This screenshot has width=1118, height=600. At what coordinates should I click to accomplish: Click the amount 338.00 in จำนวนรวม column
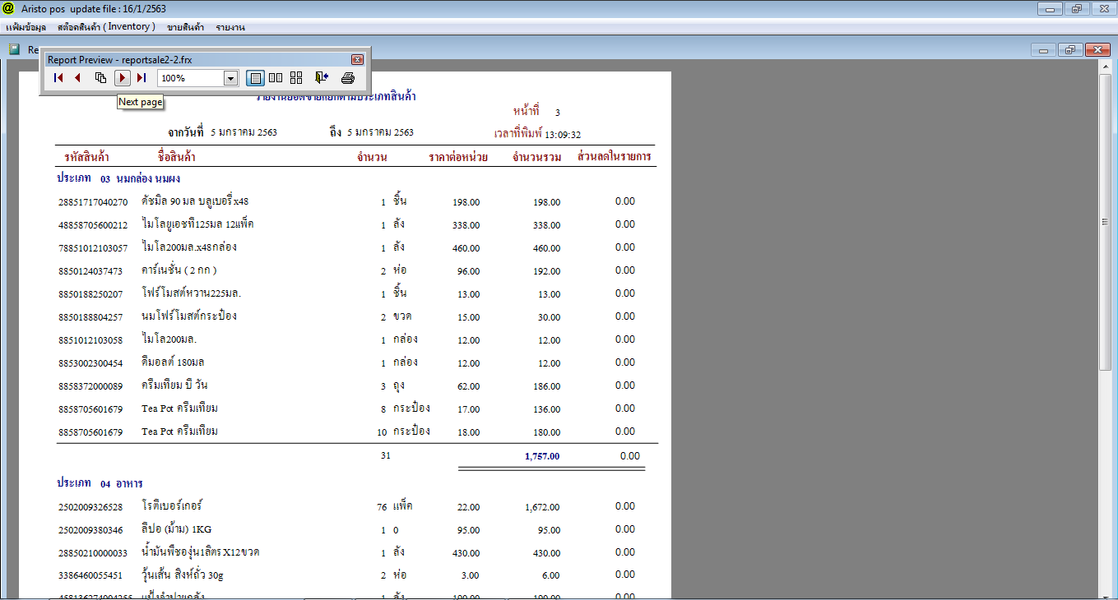(x=546, y=225)
